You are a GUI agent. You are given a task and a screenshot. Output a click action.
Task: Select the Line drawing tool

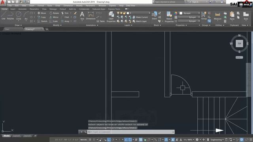tap(4, 16)
